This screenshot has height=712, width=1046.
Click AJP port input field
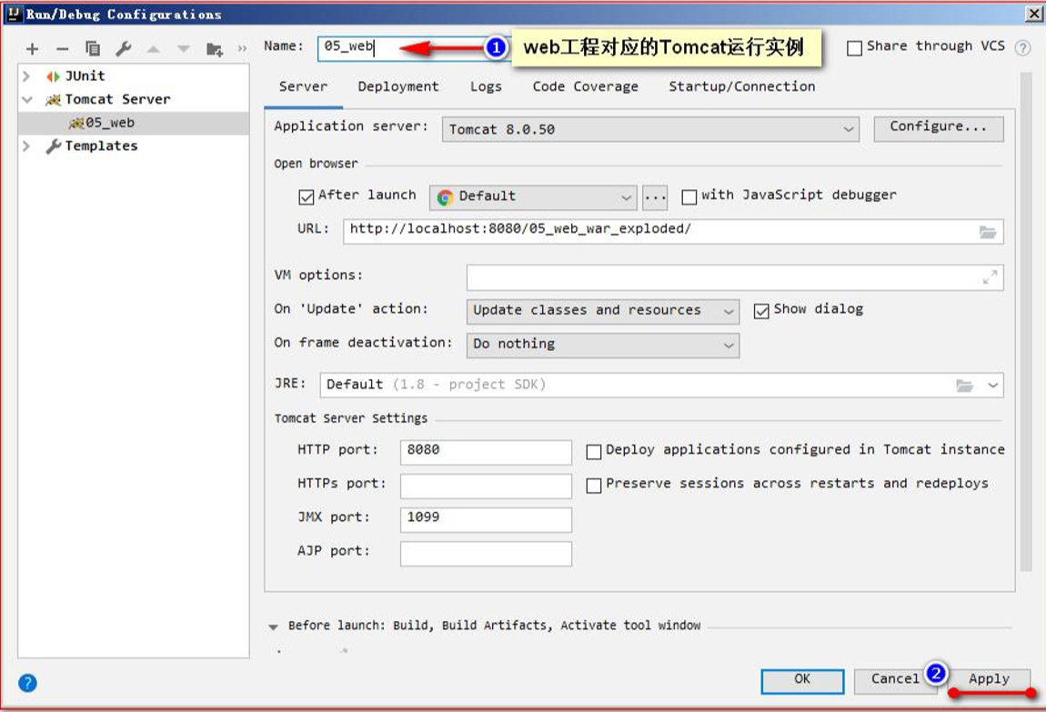click(486, 554)
